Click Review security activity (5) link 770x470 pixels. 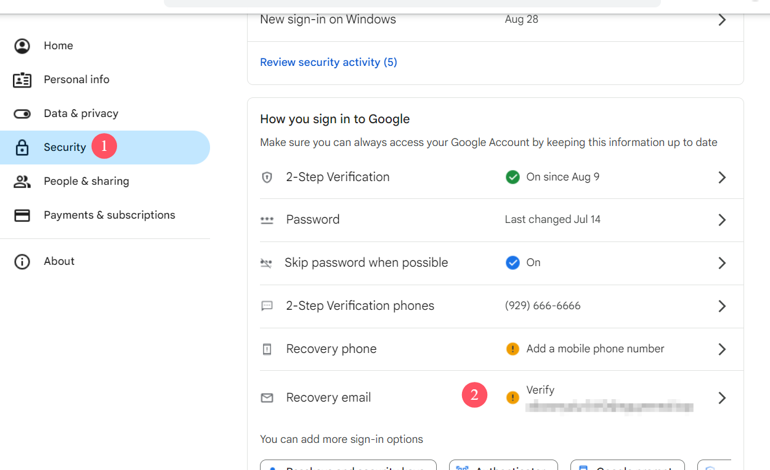coord(328,62)
